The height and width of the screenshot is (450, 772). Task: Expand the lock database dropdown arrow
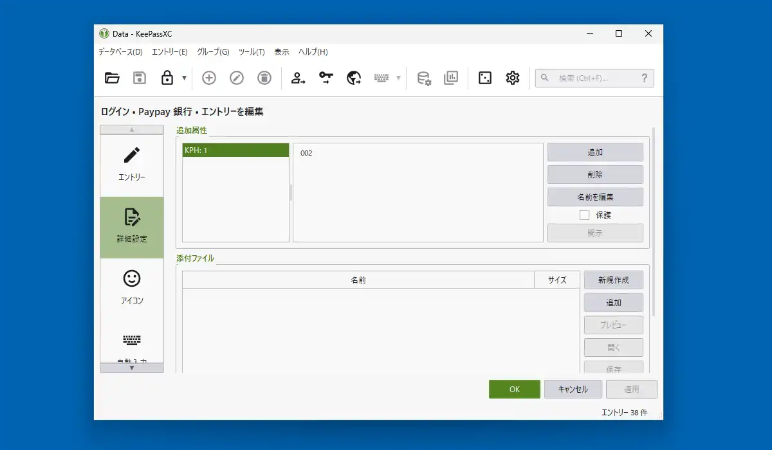click(x=184, y=78)
